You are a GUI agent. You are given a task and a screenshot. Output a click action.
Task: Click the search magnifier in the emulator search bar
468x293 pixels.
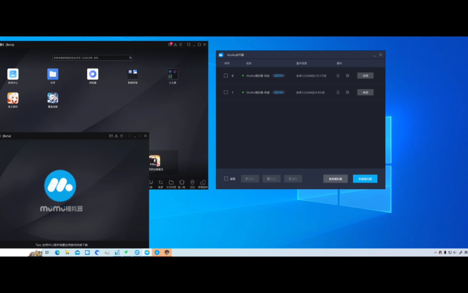[x=130, y=58]
